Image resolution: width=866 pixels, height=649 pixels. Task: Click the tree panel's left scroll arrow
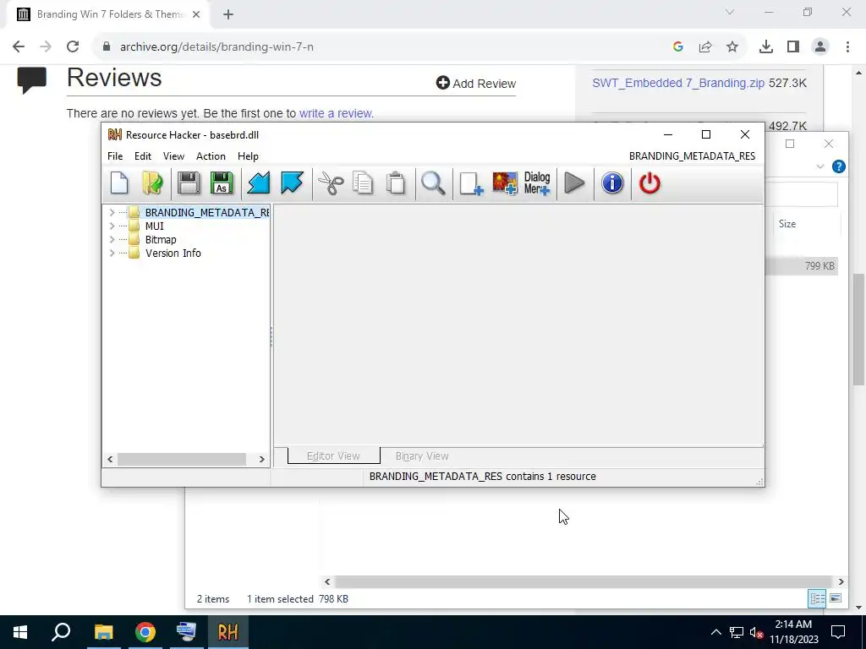pos(110,459)
